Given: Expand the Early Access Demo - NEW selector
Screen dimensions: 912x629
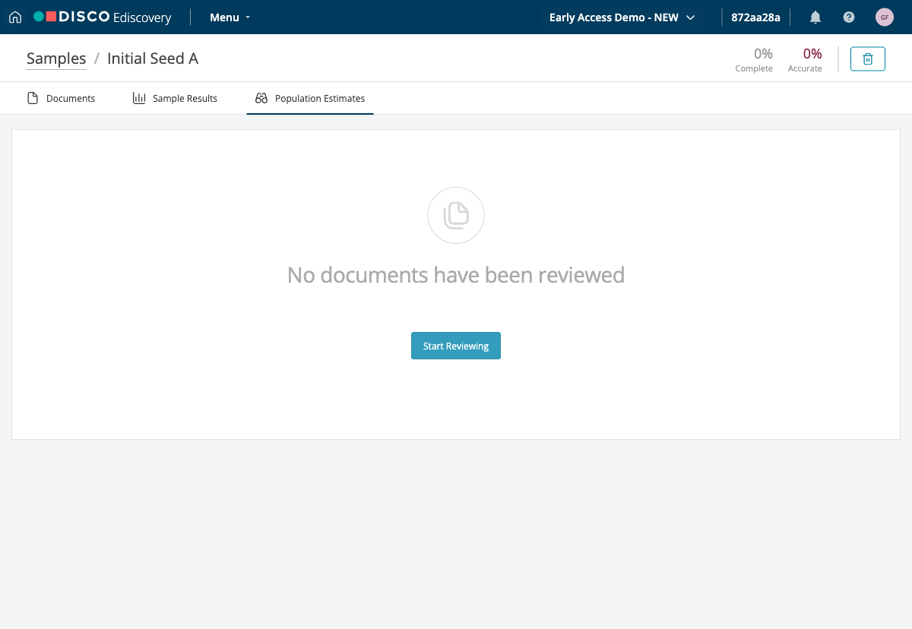Looking at the screenshot, I should tap(622, 17).
